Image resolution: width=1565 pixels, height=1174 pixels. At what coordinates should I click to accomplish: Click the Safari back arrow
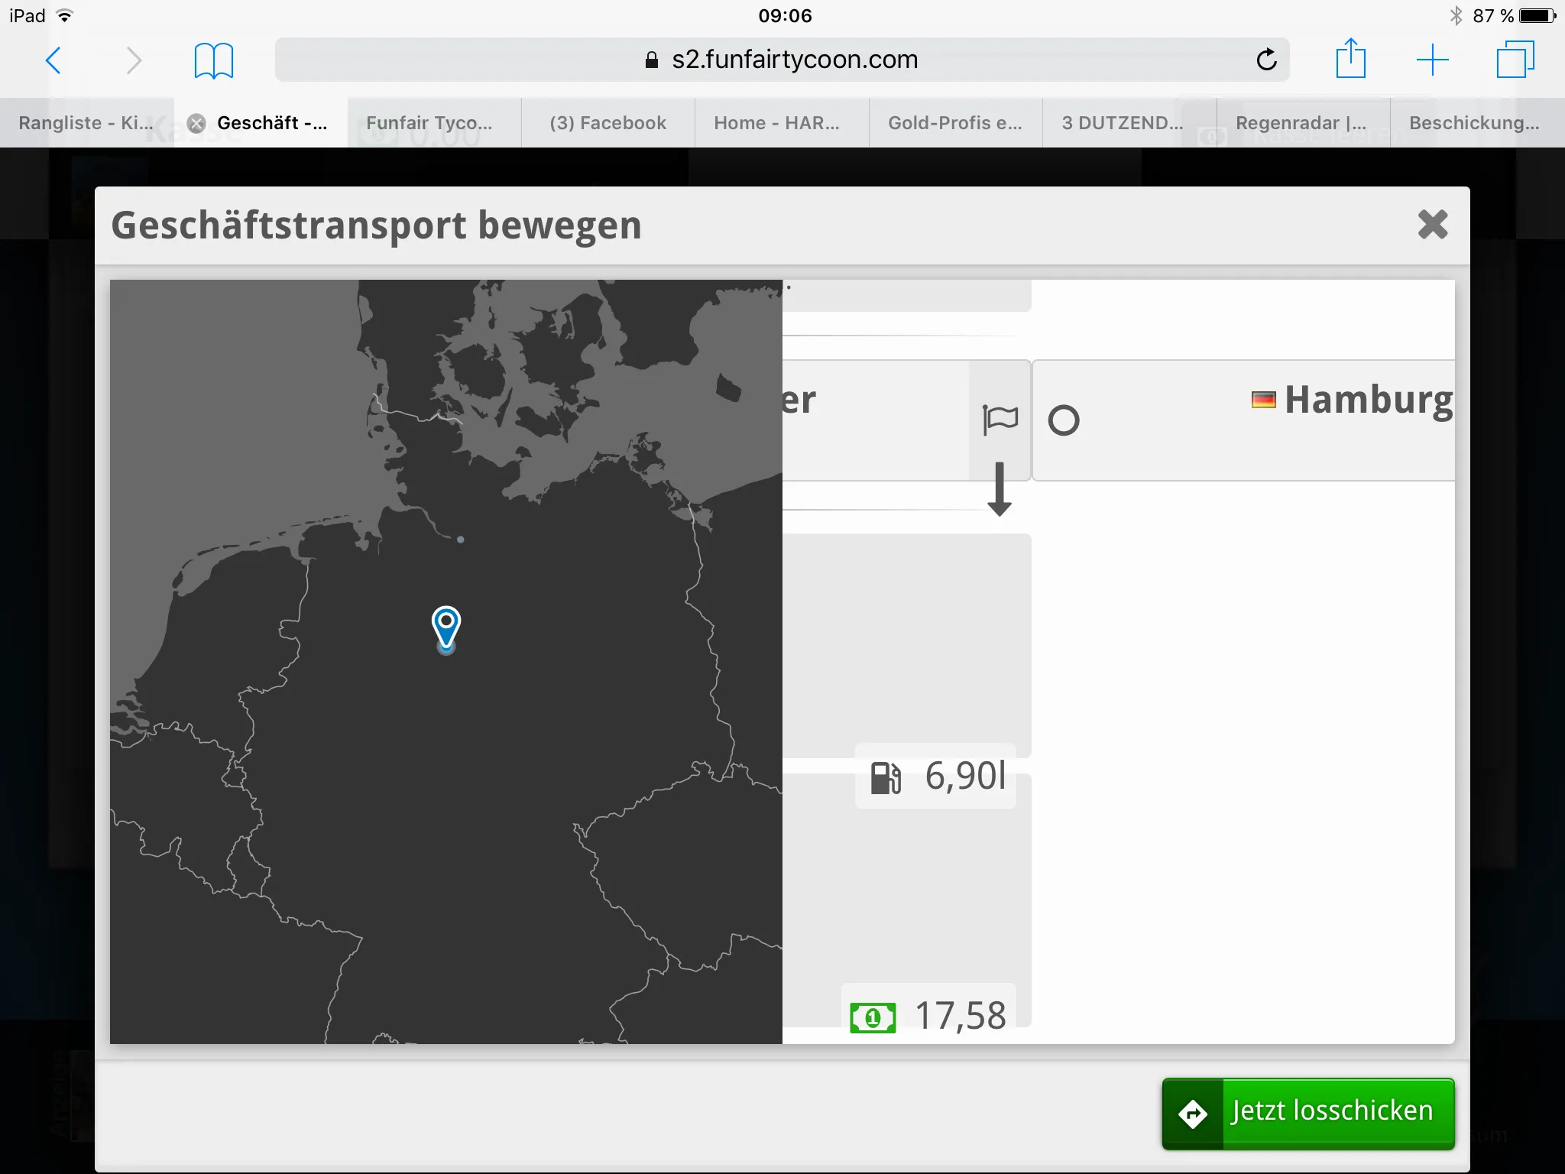coord(53,60)
